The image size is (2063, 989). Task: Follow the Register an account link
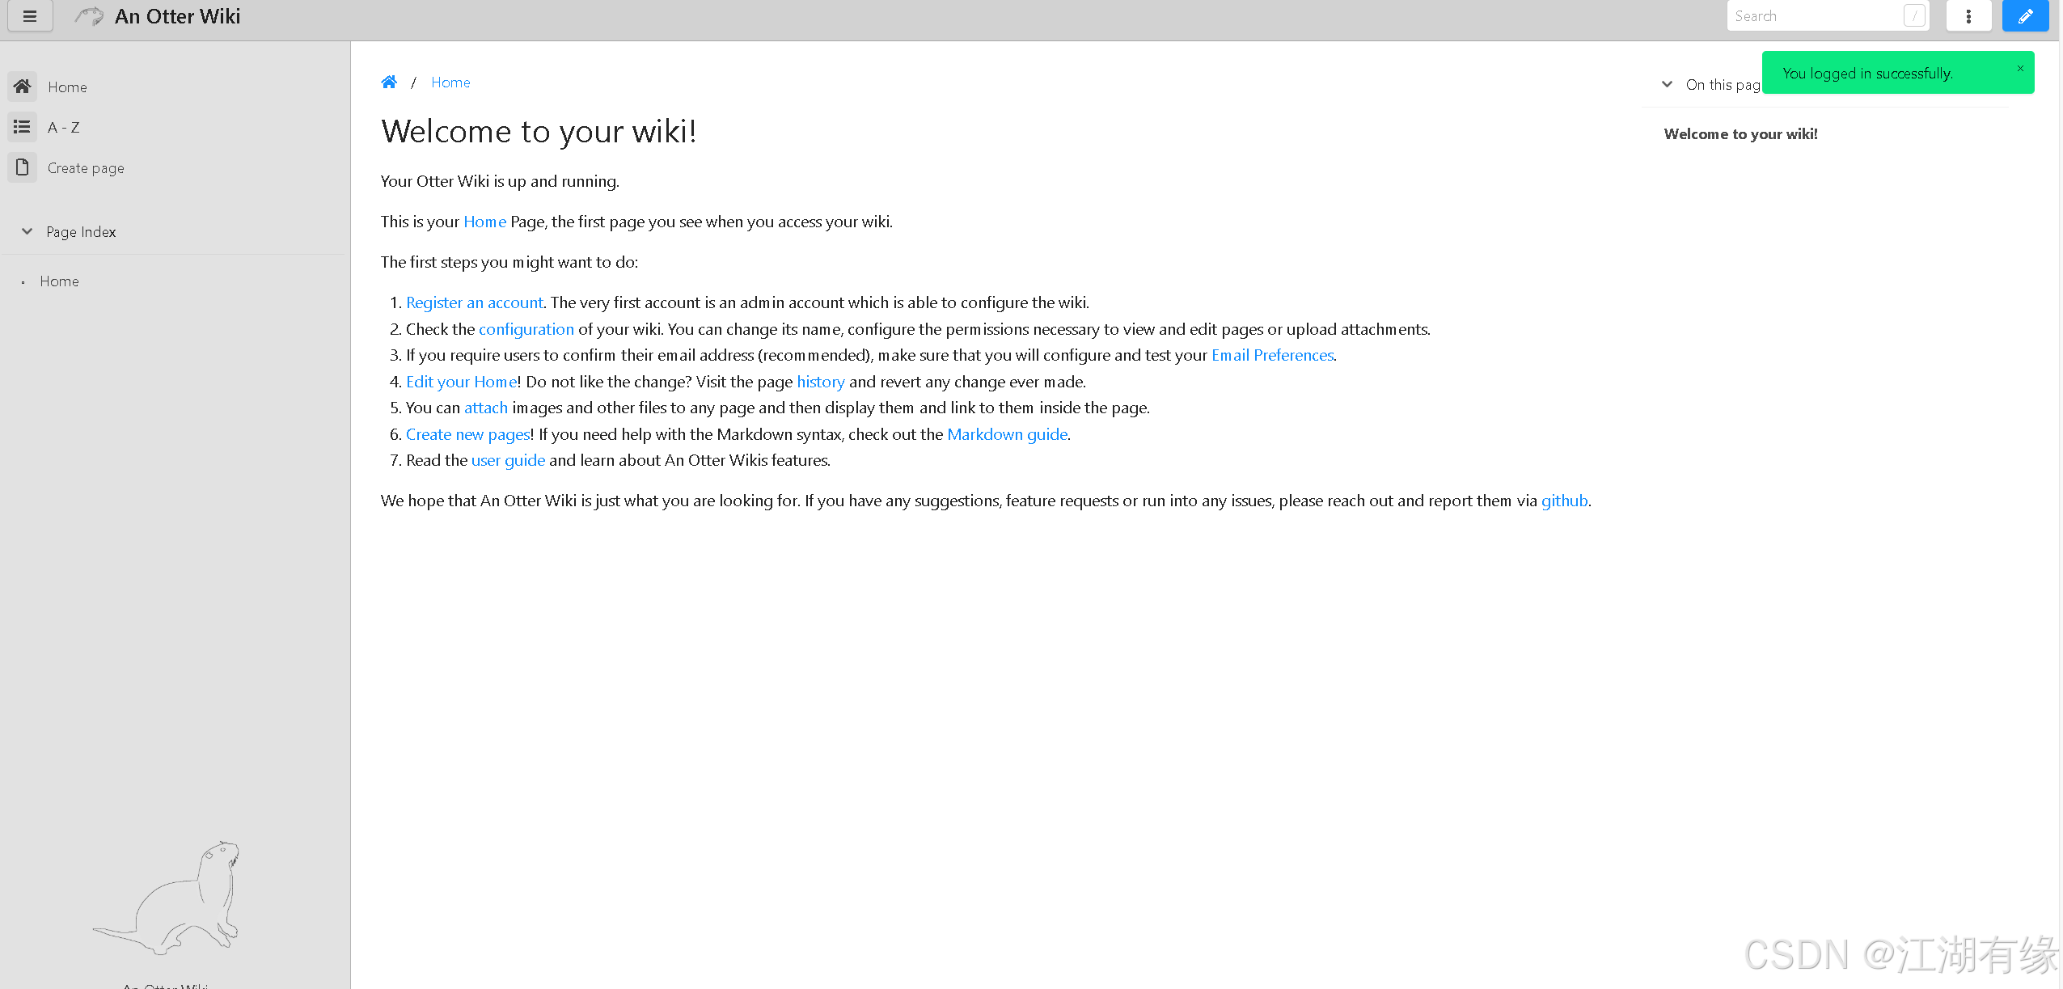pyautogui.click(x=475, y=302)
